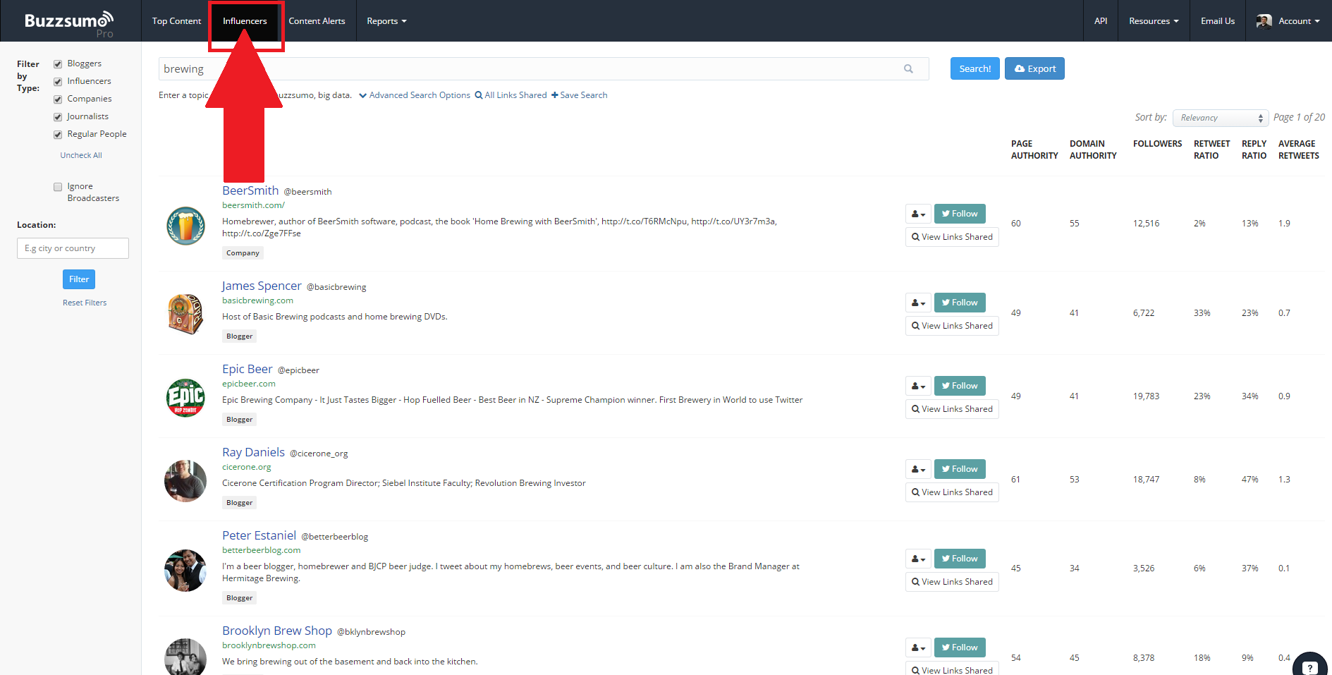Screen dimensions: 1332x675
Task: Click the location city or country field
Action: pyautogui.click(x=73, y=248)
